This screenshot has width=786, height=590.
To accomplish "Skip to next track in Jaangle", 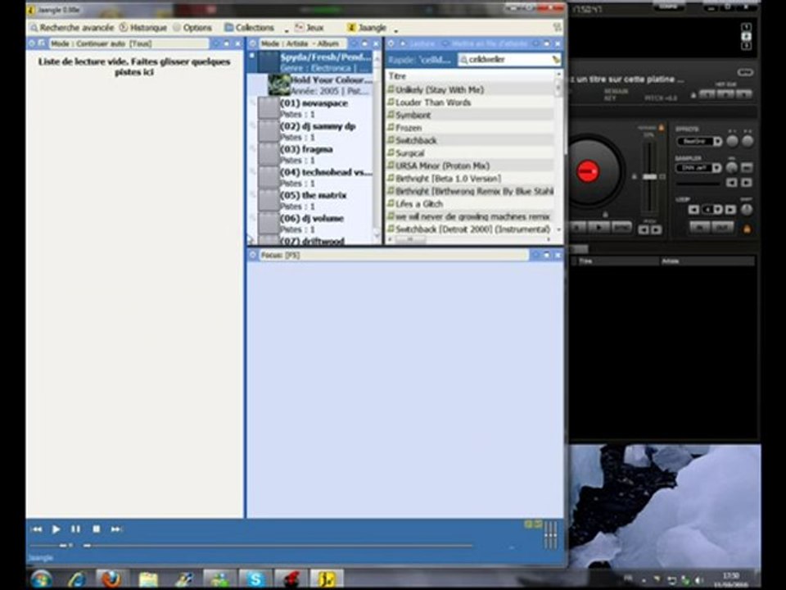I will coord(116,529).
